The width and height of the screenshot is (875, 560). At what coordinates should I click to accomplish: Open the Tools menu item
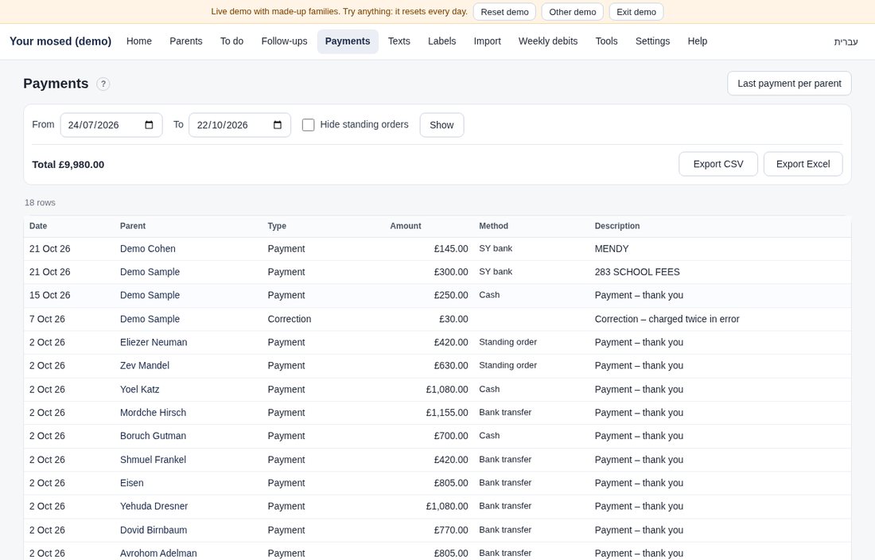pyautogui.click(x=607, y=41)
